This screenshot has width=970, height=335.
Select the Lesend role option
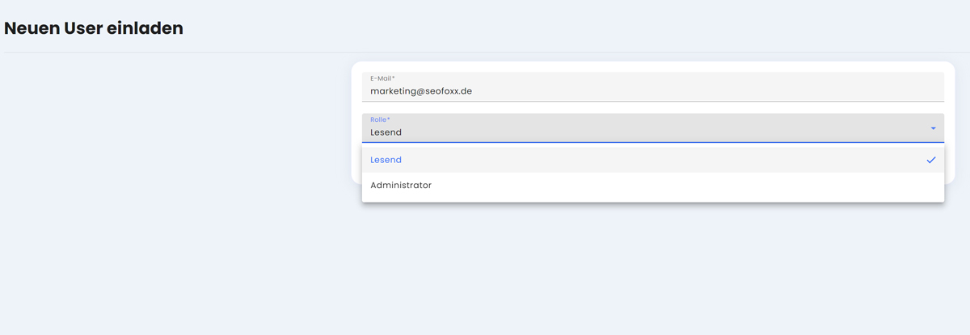coord(386,160)
